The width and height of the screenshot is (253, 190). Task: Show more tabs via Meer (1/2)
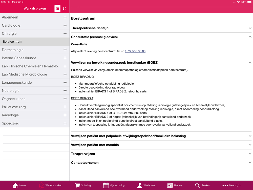[235, 185]
